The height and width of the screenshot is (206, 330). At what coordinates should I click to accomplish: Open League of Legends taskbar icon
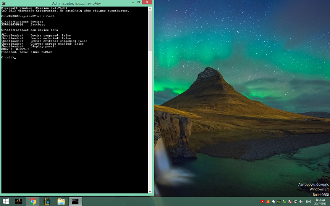tap(47, 201)
